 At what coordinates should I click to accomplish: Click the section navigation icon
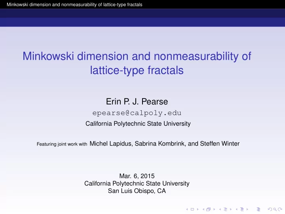pos(242,209)
